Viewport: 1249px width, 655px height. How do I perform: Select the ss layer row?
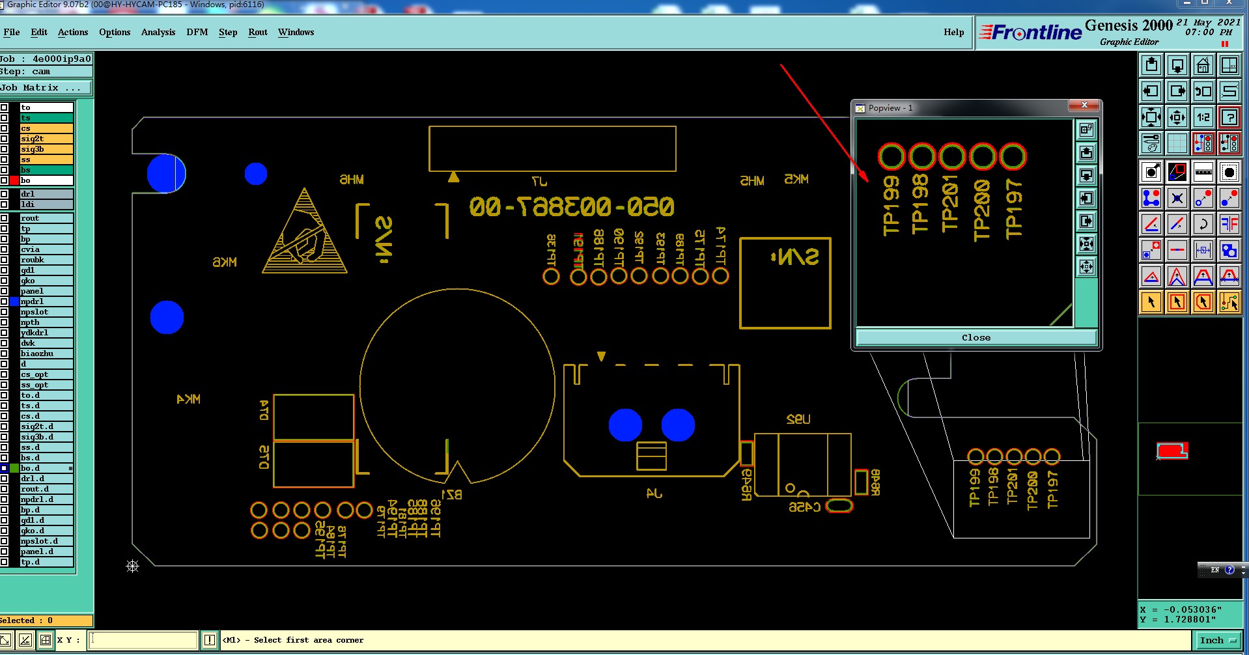[46, 160]
